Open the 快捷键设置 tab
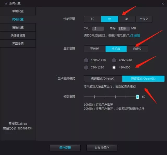Image resolution: width=167 pixels, height=155 pixels. 18,35
